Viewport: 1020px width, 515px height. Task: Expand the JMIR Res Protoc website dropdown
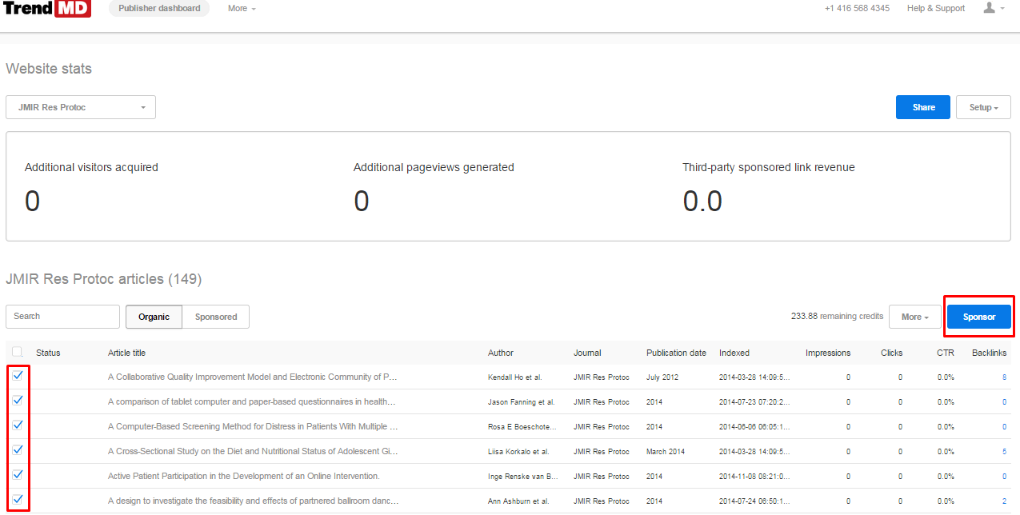click(x=81, y=107)
